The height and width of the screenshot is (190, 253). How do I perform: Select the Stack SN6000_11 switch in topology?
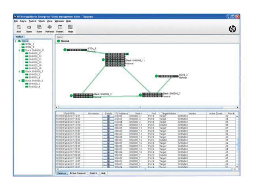click(115, 60)
